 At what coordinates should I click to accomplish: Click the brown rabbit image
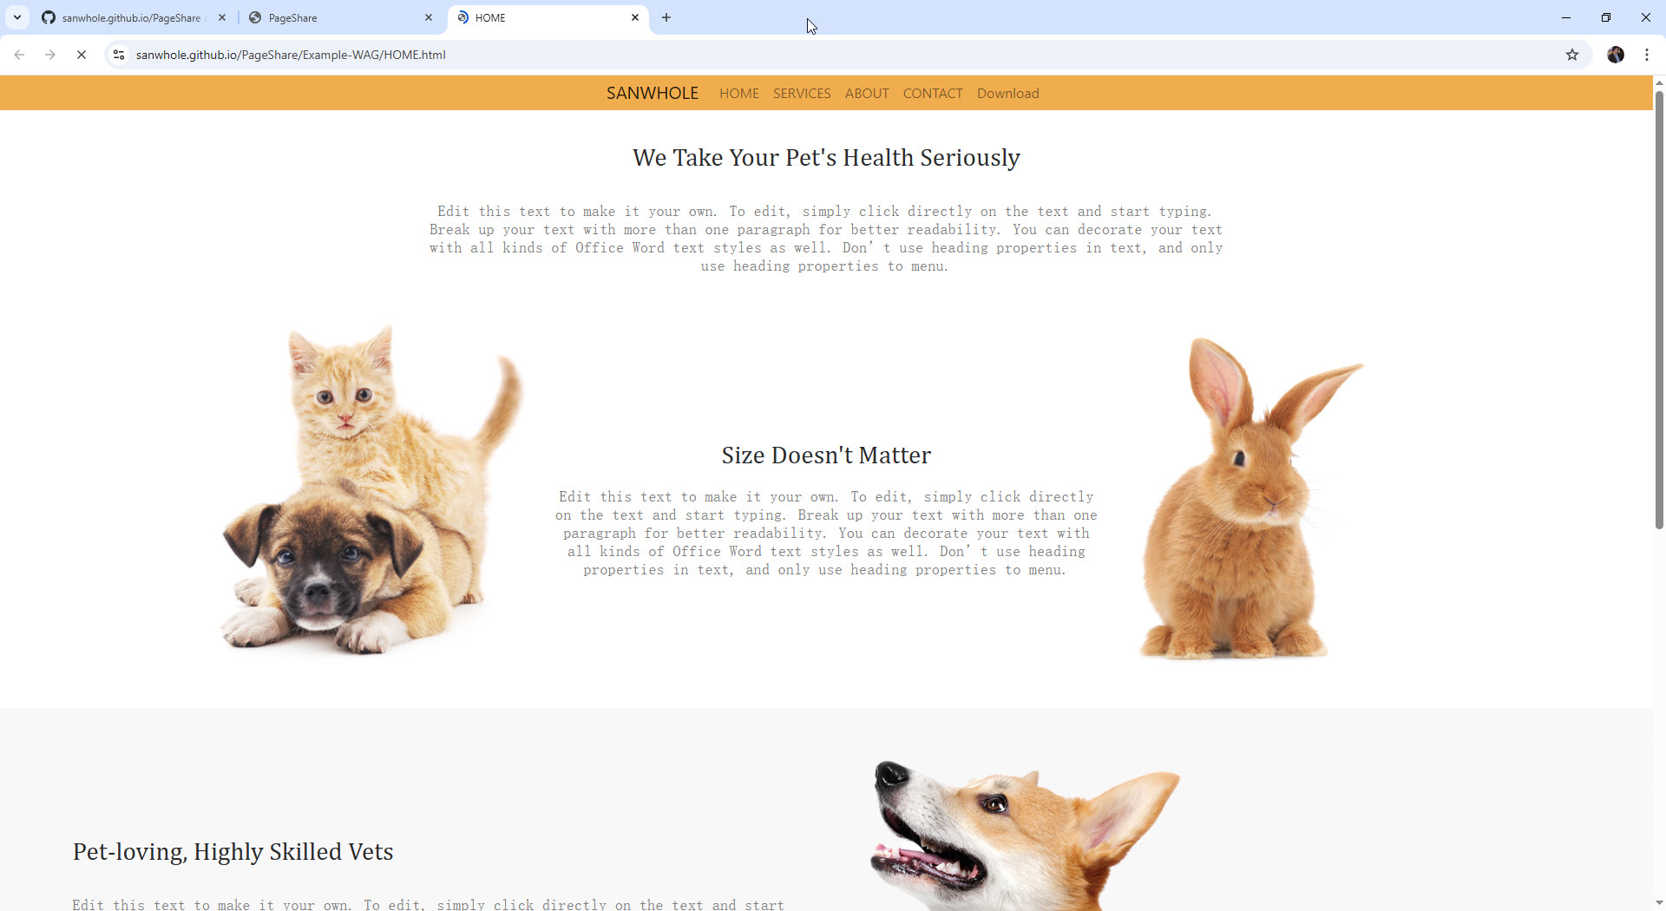click(x=1246, y=499)
